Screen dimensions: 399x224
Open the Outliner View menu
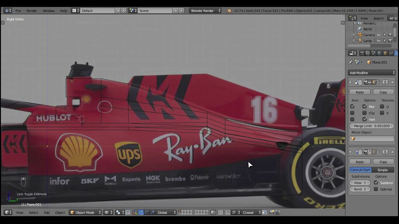364,18
